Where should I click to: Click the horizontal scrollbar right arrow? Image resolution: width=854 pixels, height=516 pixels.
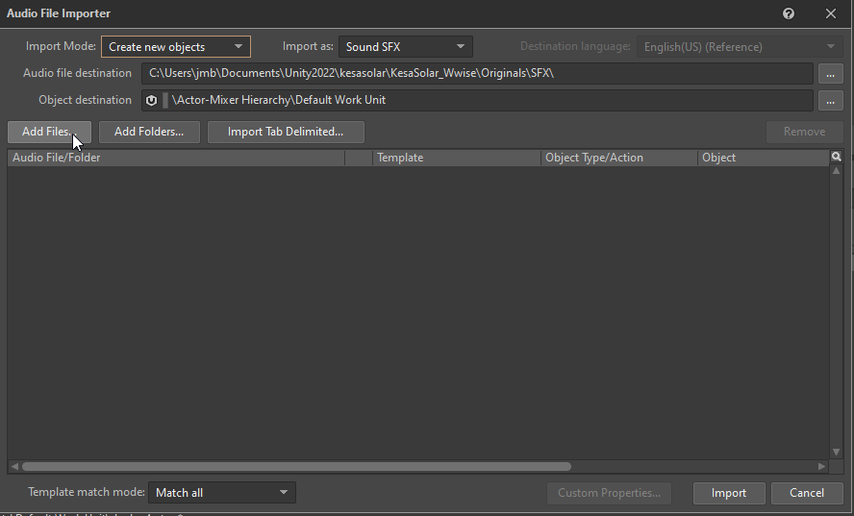(821, 466)
